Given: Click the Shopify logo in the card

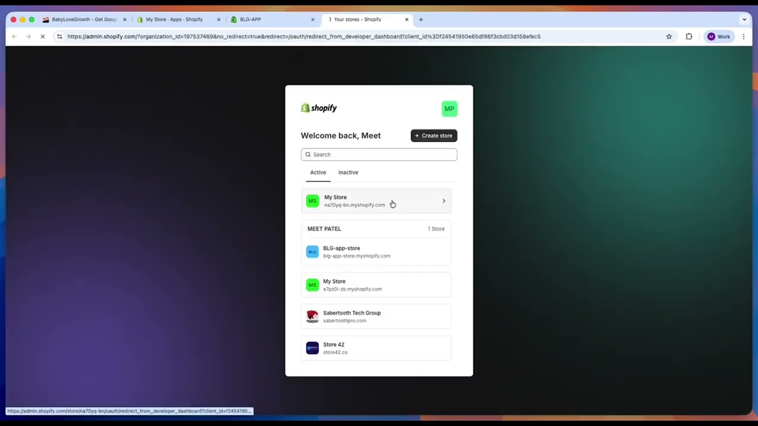Looking at the screenshot, I should (319, 108).
